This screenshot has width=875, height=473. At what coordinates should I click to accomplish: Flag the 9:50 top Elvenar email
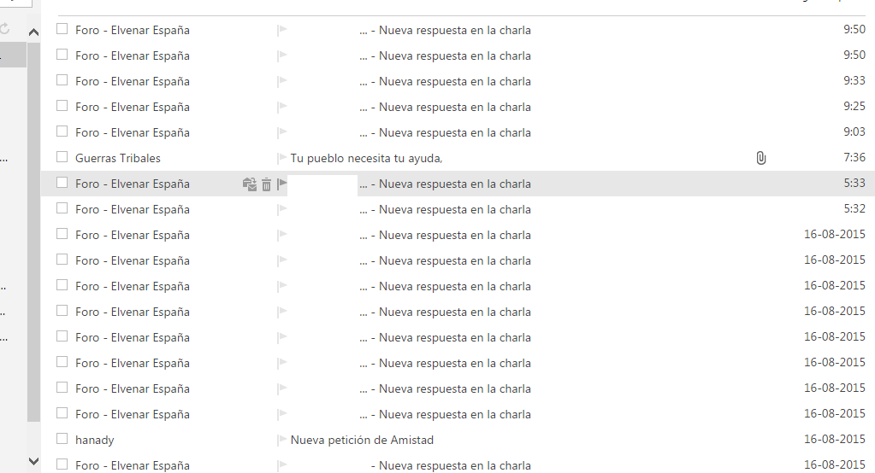tap(281, 30)
